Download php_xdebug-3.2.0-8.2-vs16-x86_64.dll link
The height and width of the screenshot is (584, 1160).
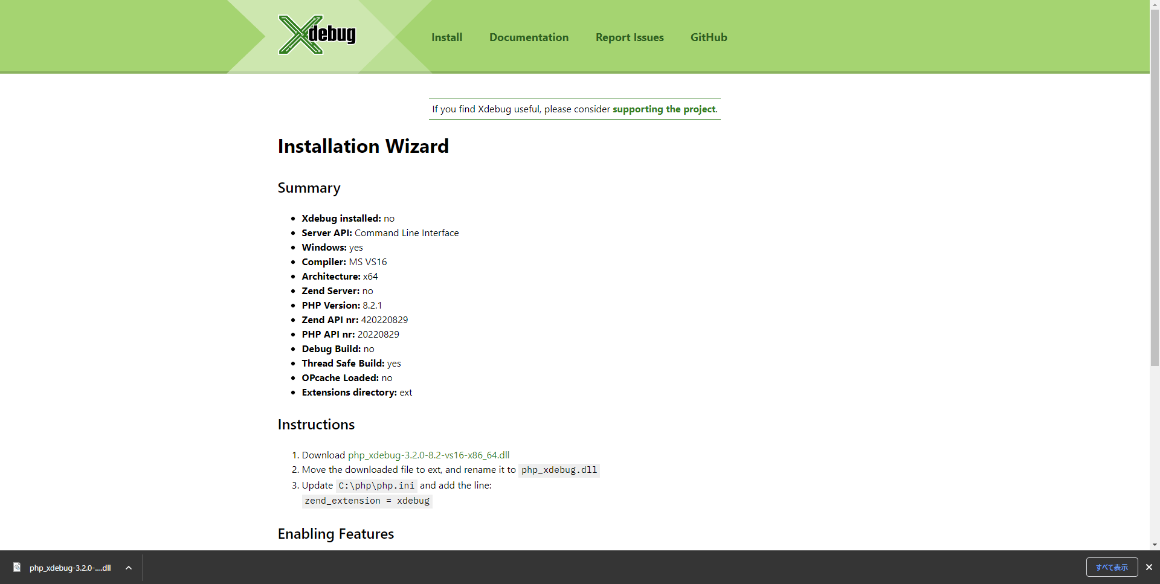(428, 455)
